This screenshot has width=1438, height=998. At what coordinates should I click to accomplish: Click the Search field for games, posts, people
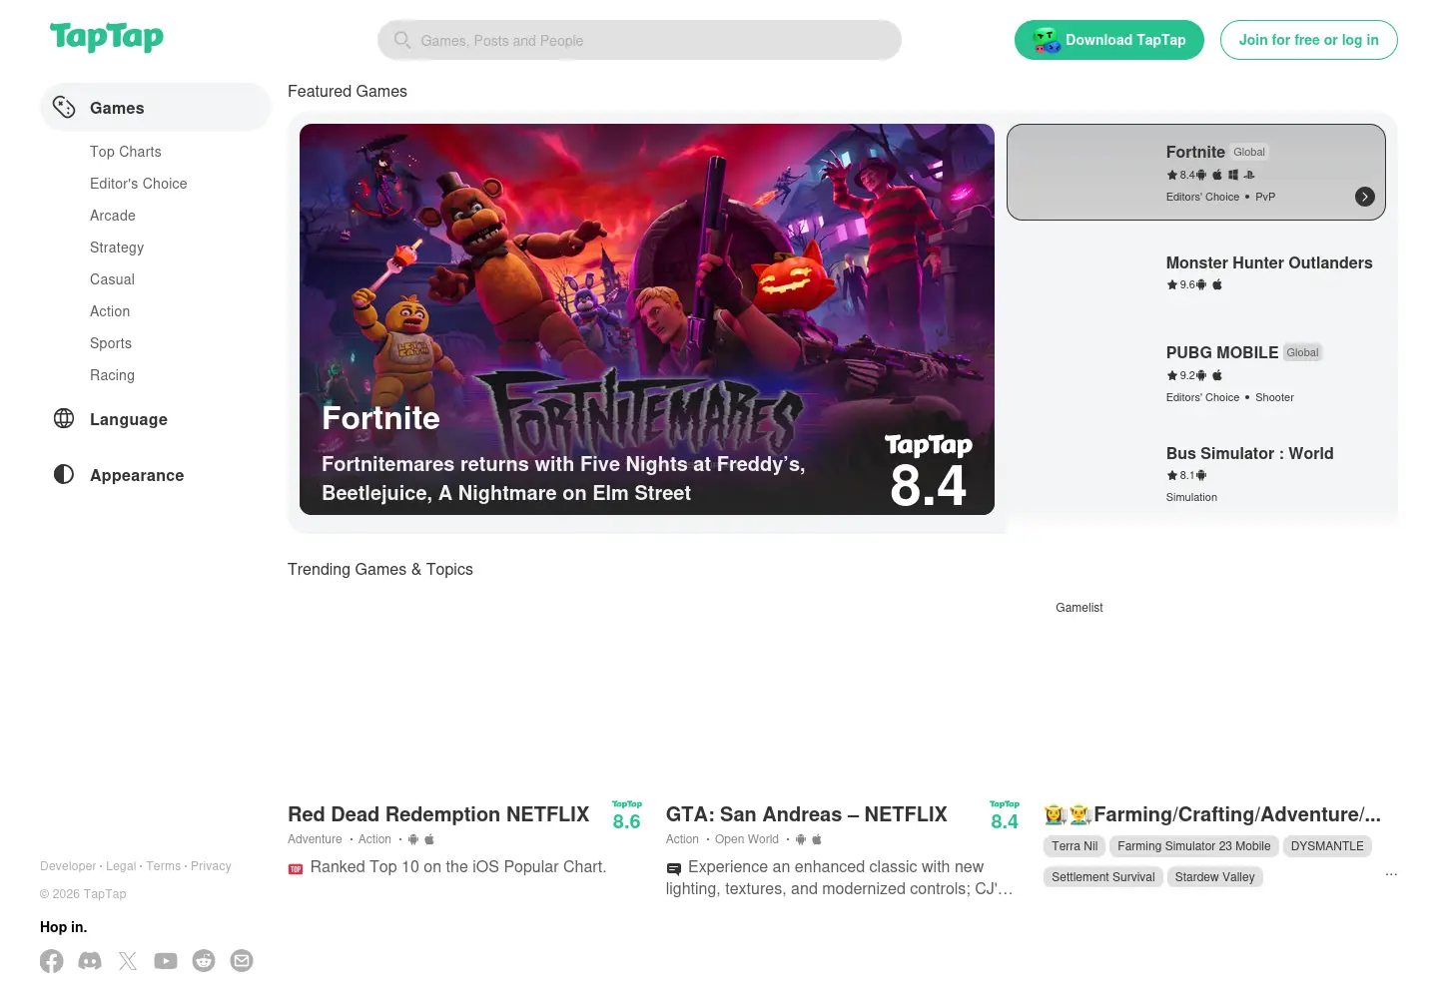coord(639,40)
